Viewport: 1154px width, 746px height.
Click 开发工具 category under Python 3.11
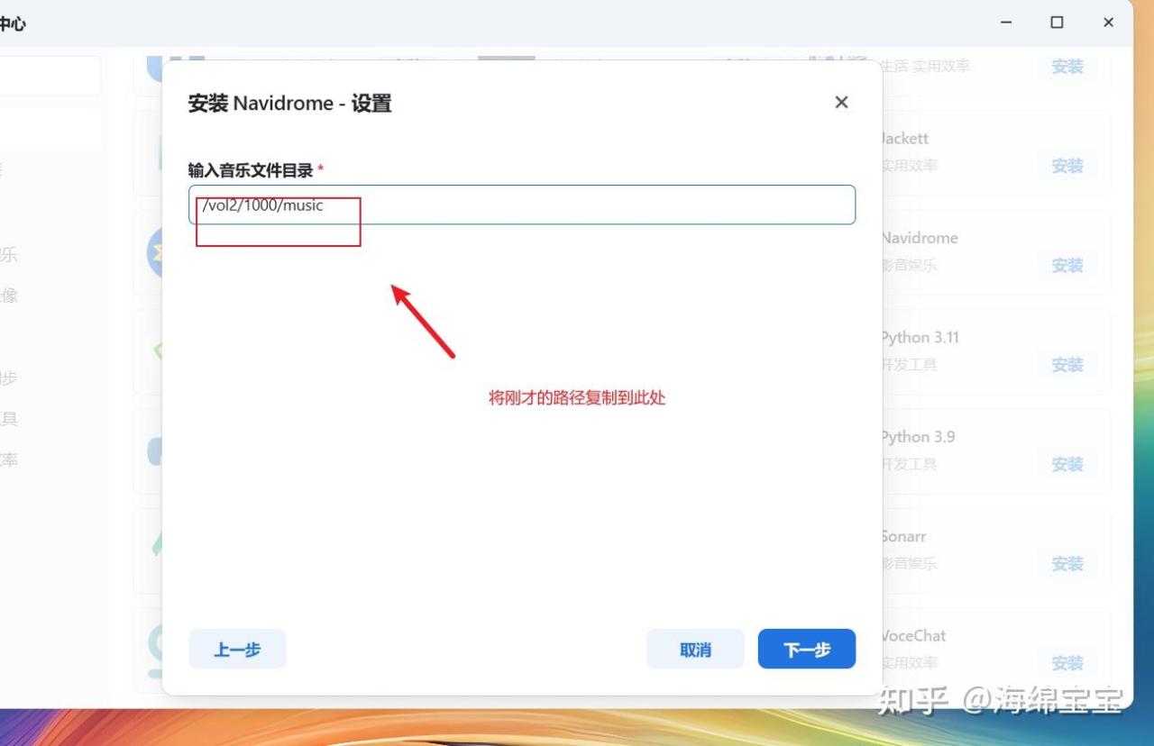[x=909, y=365]
